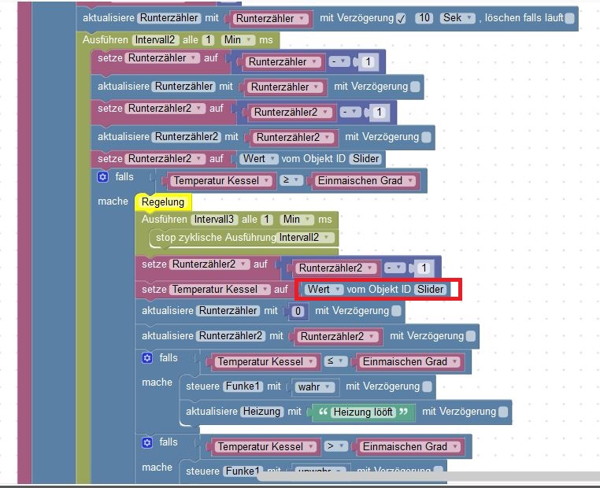Edit value "0" in aktualisiere Runterzähler row

pos(298,311)
